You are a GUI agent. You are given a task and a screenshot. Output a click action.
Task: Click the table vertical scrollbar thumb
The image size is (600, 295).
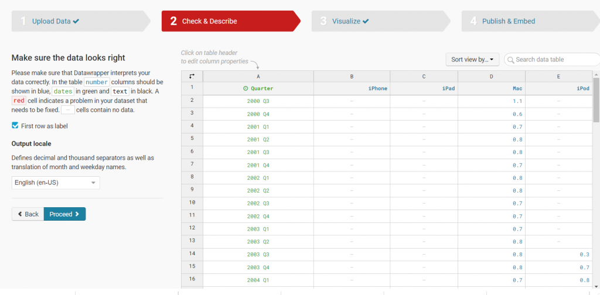click(x=596, y=100)
